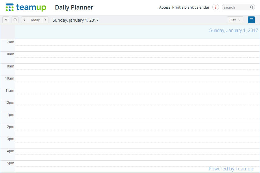Screen dimensions: 260x173
Task: Go to the next day
Action: tap(45, 20)
